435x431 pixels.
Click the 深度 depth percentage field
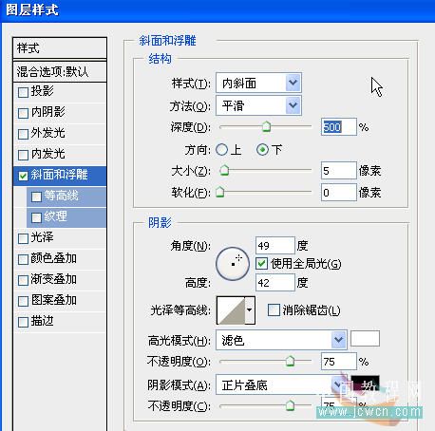[339, 127]
